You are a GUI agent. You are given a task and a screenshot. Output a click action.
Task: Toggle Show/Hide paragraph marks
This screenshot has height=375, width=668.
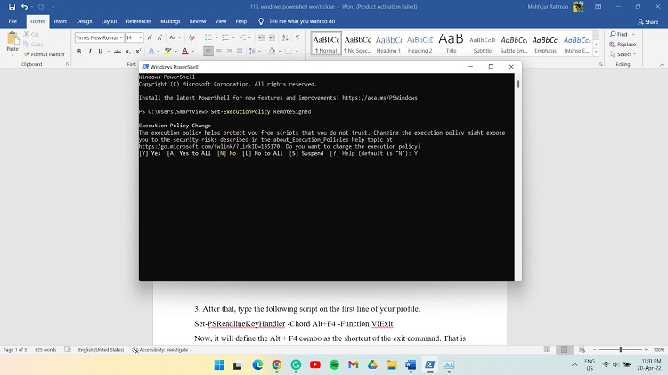[x=299, y=38]
